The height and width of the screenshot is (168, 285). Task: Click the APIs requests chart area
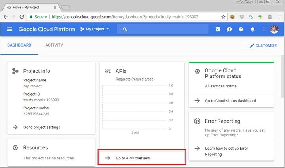click(135, 107)
